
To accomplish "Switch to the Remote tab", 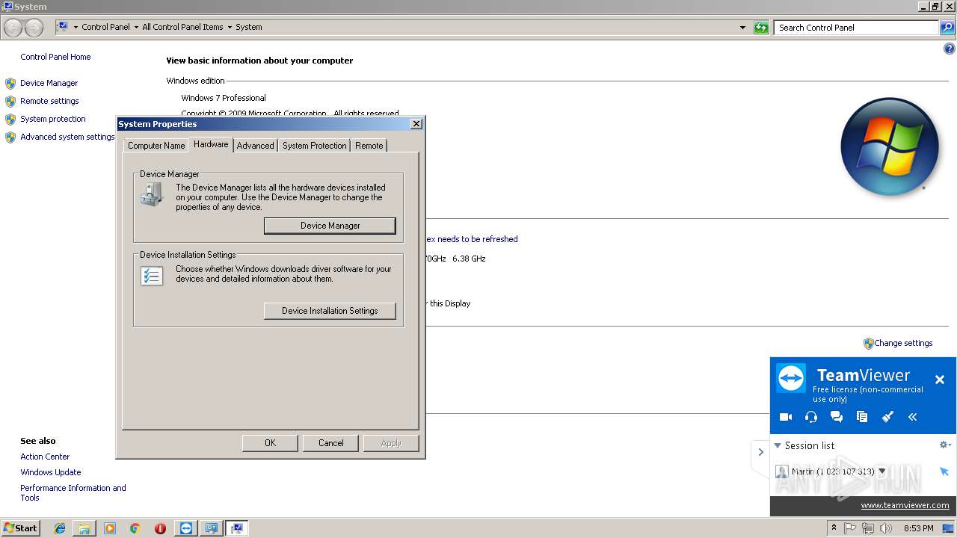I will [369, 146].
